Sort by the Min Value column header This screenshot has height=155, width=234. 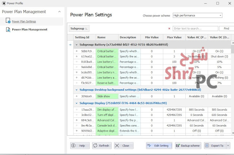point(152,37)
